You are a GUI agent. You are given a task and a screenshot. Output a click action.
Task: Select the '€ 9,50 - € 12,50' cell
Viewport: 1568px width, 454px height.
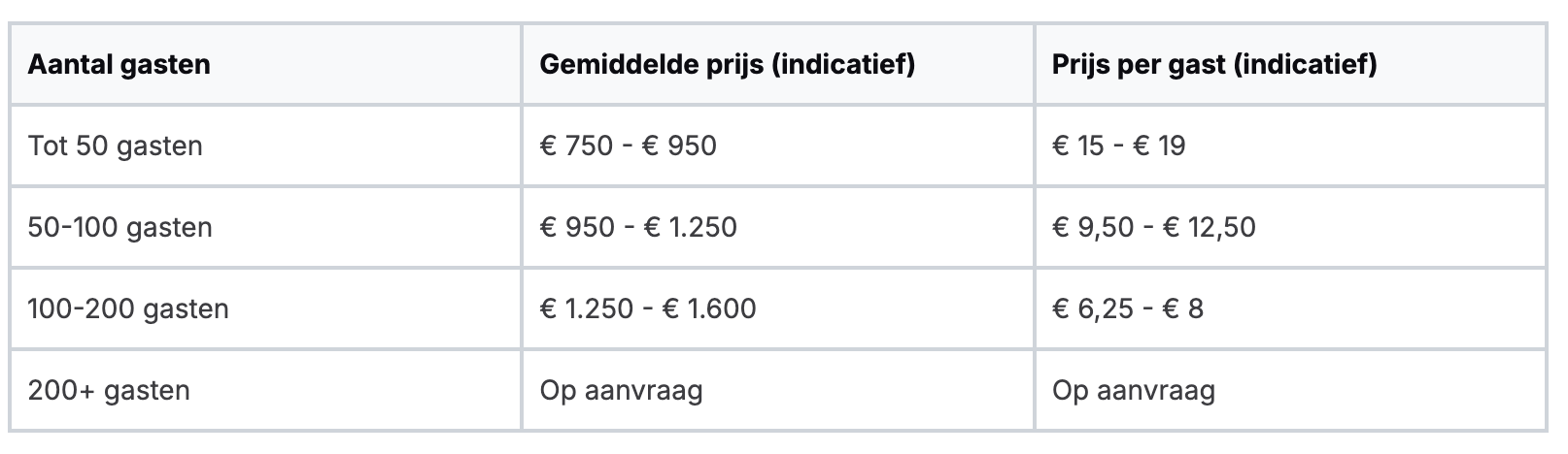(1154, 228)
